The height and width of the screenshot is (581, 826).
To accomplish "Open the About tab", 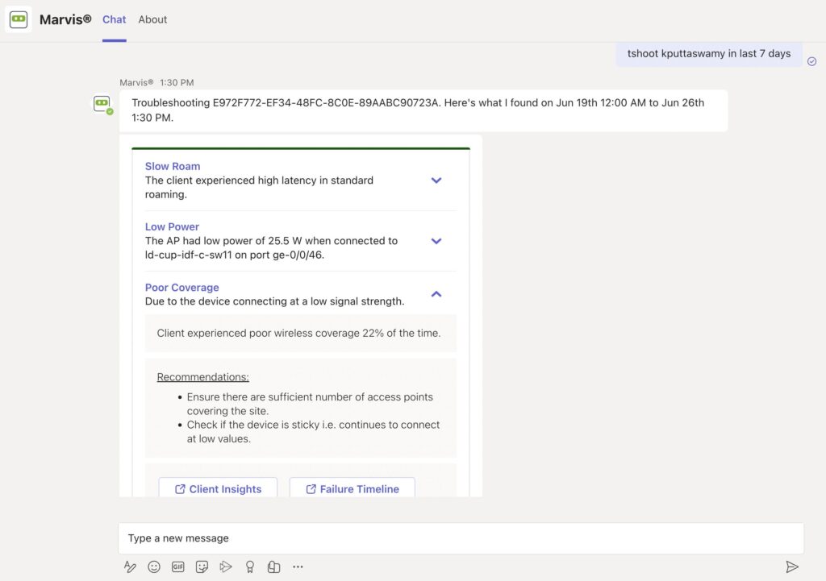I will [x=152, y=19].
